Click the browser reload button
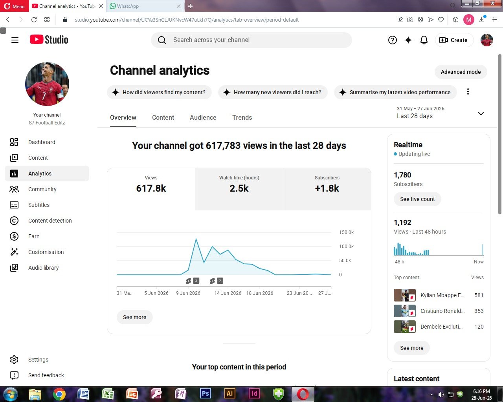Screen dimensions: 503x402 click(34, 20)
